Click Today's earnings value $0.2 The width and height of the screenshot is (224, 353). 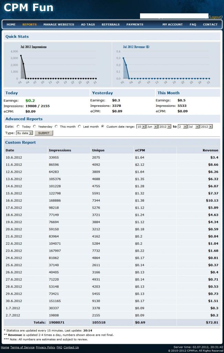pyautogui.click(x=30, y=100)
